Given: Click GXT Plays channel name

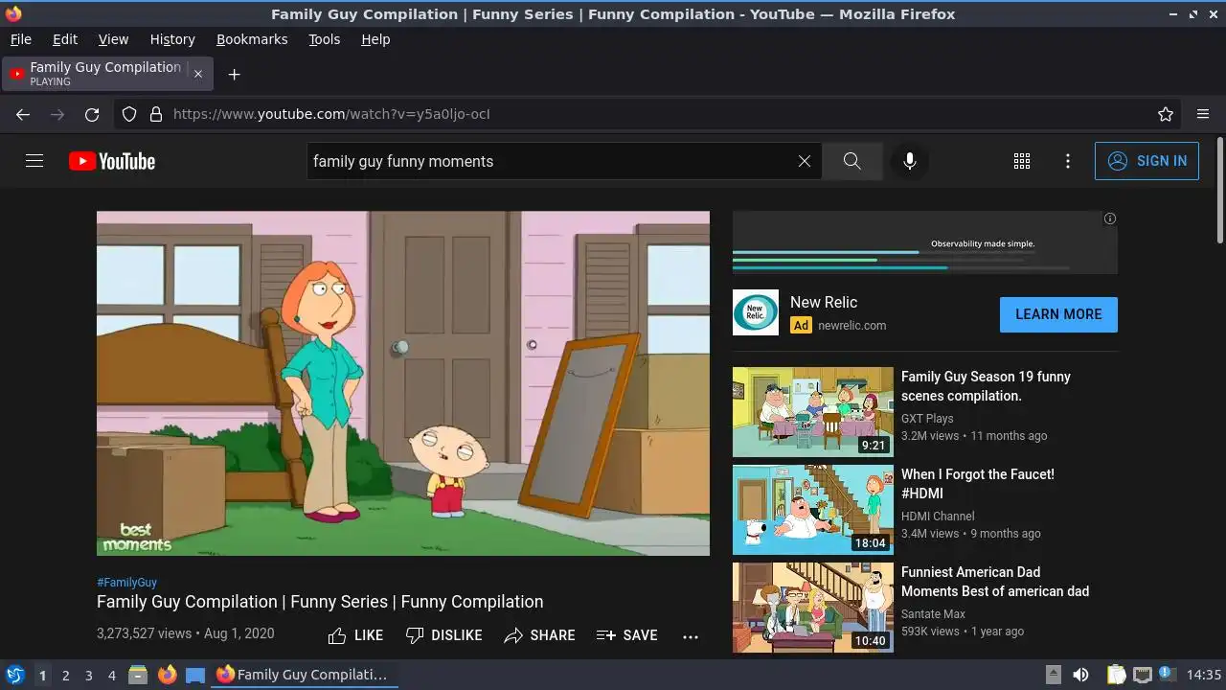Looking at the screenshot, I should pyautogui.click(x=927, y=419).
